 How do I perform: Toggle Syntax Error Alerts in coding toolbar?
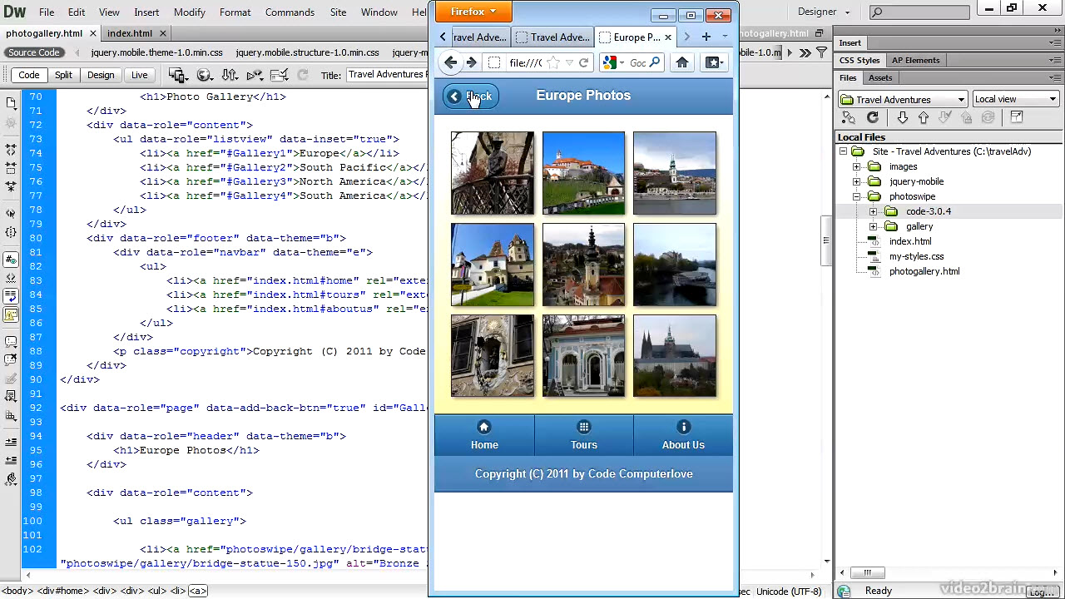point(11,315)
